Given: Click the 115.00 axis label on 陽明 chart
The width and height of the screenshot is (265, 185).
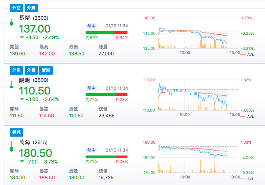Looking at the screenshot, I should (149, 80).
